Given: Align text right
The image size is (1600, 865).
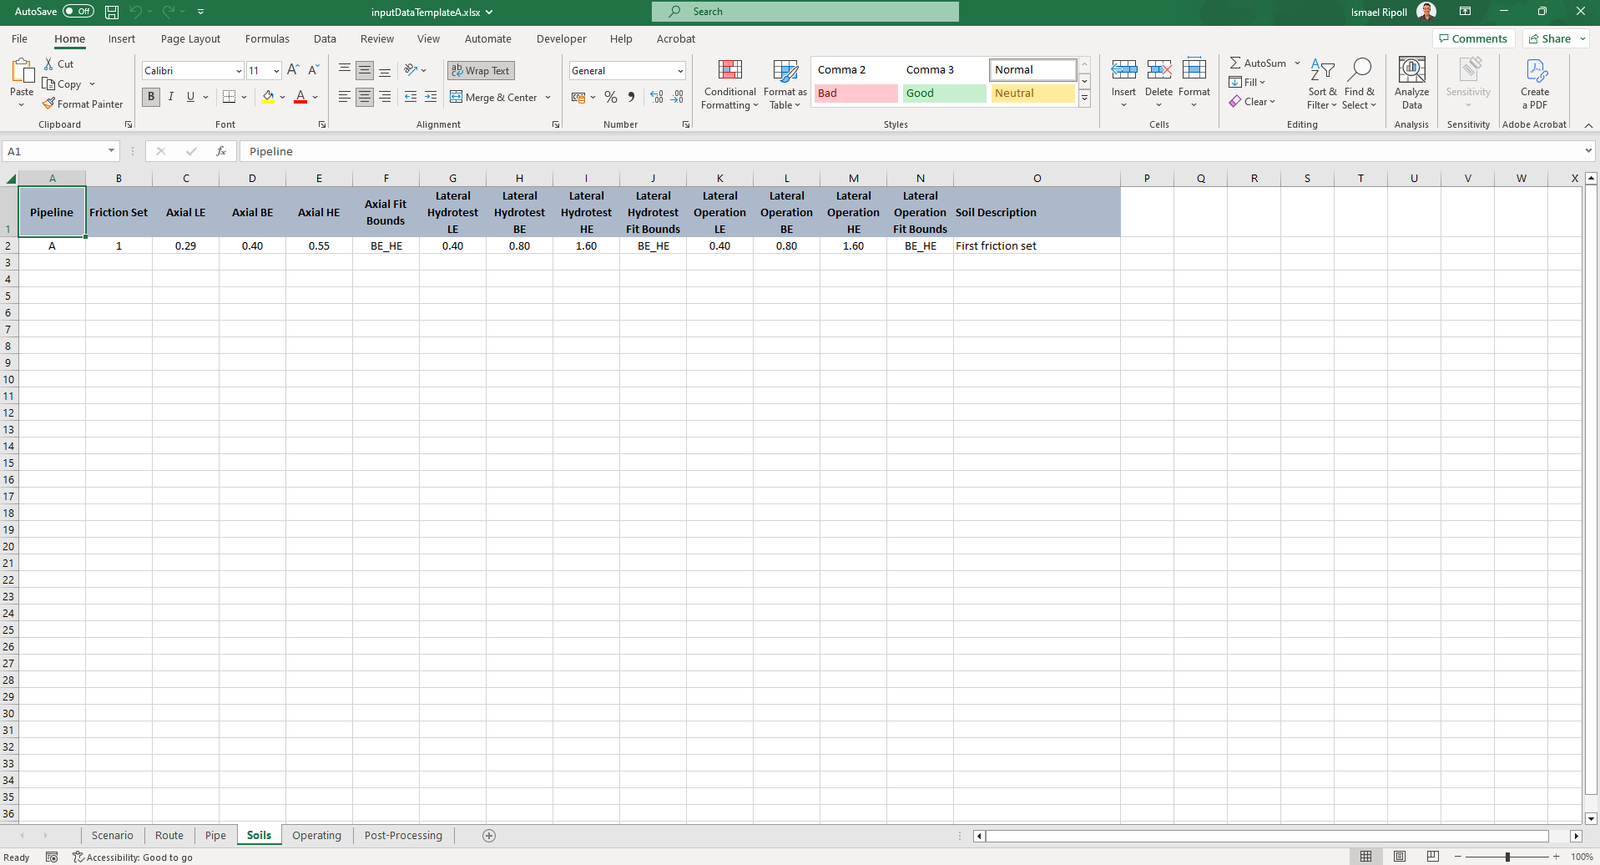Looking at the screenshot, I should coord(385,97).
